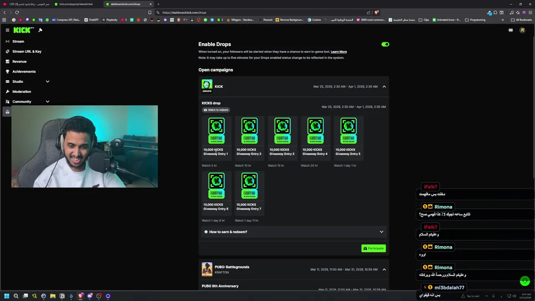Open the Achievements page
Screen dimensions: 535x301
tap(20, 71)
